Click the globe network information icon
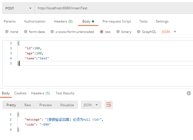 189,93
